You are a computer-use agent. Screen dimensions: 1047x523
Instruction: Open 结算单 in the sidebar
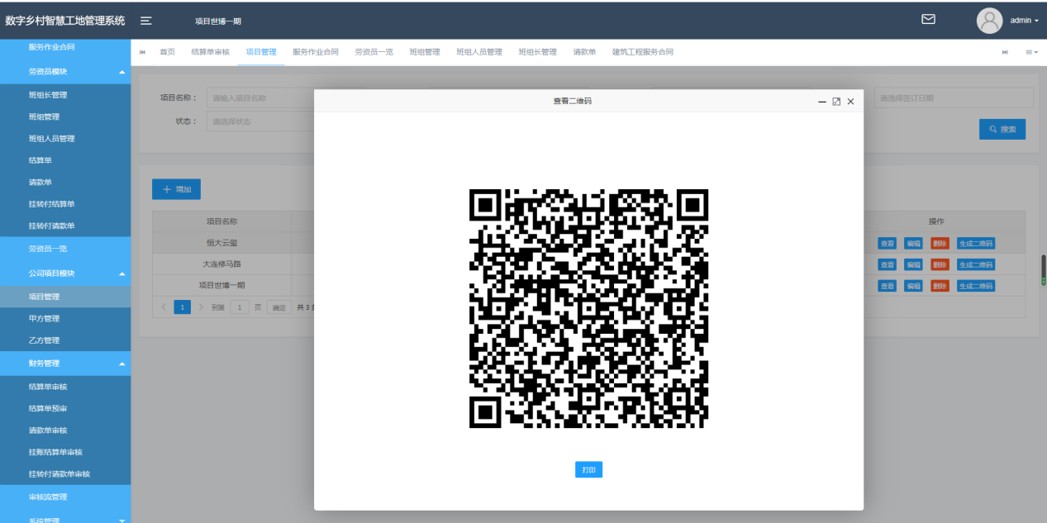pos(65,160)
